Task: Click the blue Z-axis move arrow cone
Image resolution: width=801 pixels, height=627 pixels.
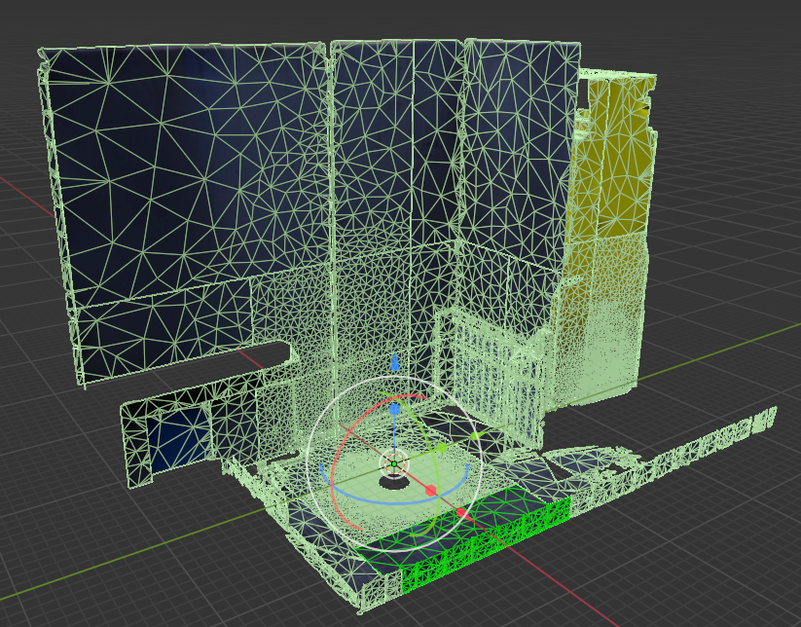Action: tap(394, 363)
